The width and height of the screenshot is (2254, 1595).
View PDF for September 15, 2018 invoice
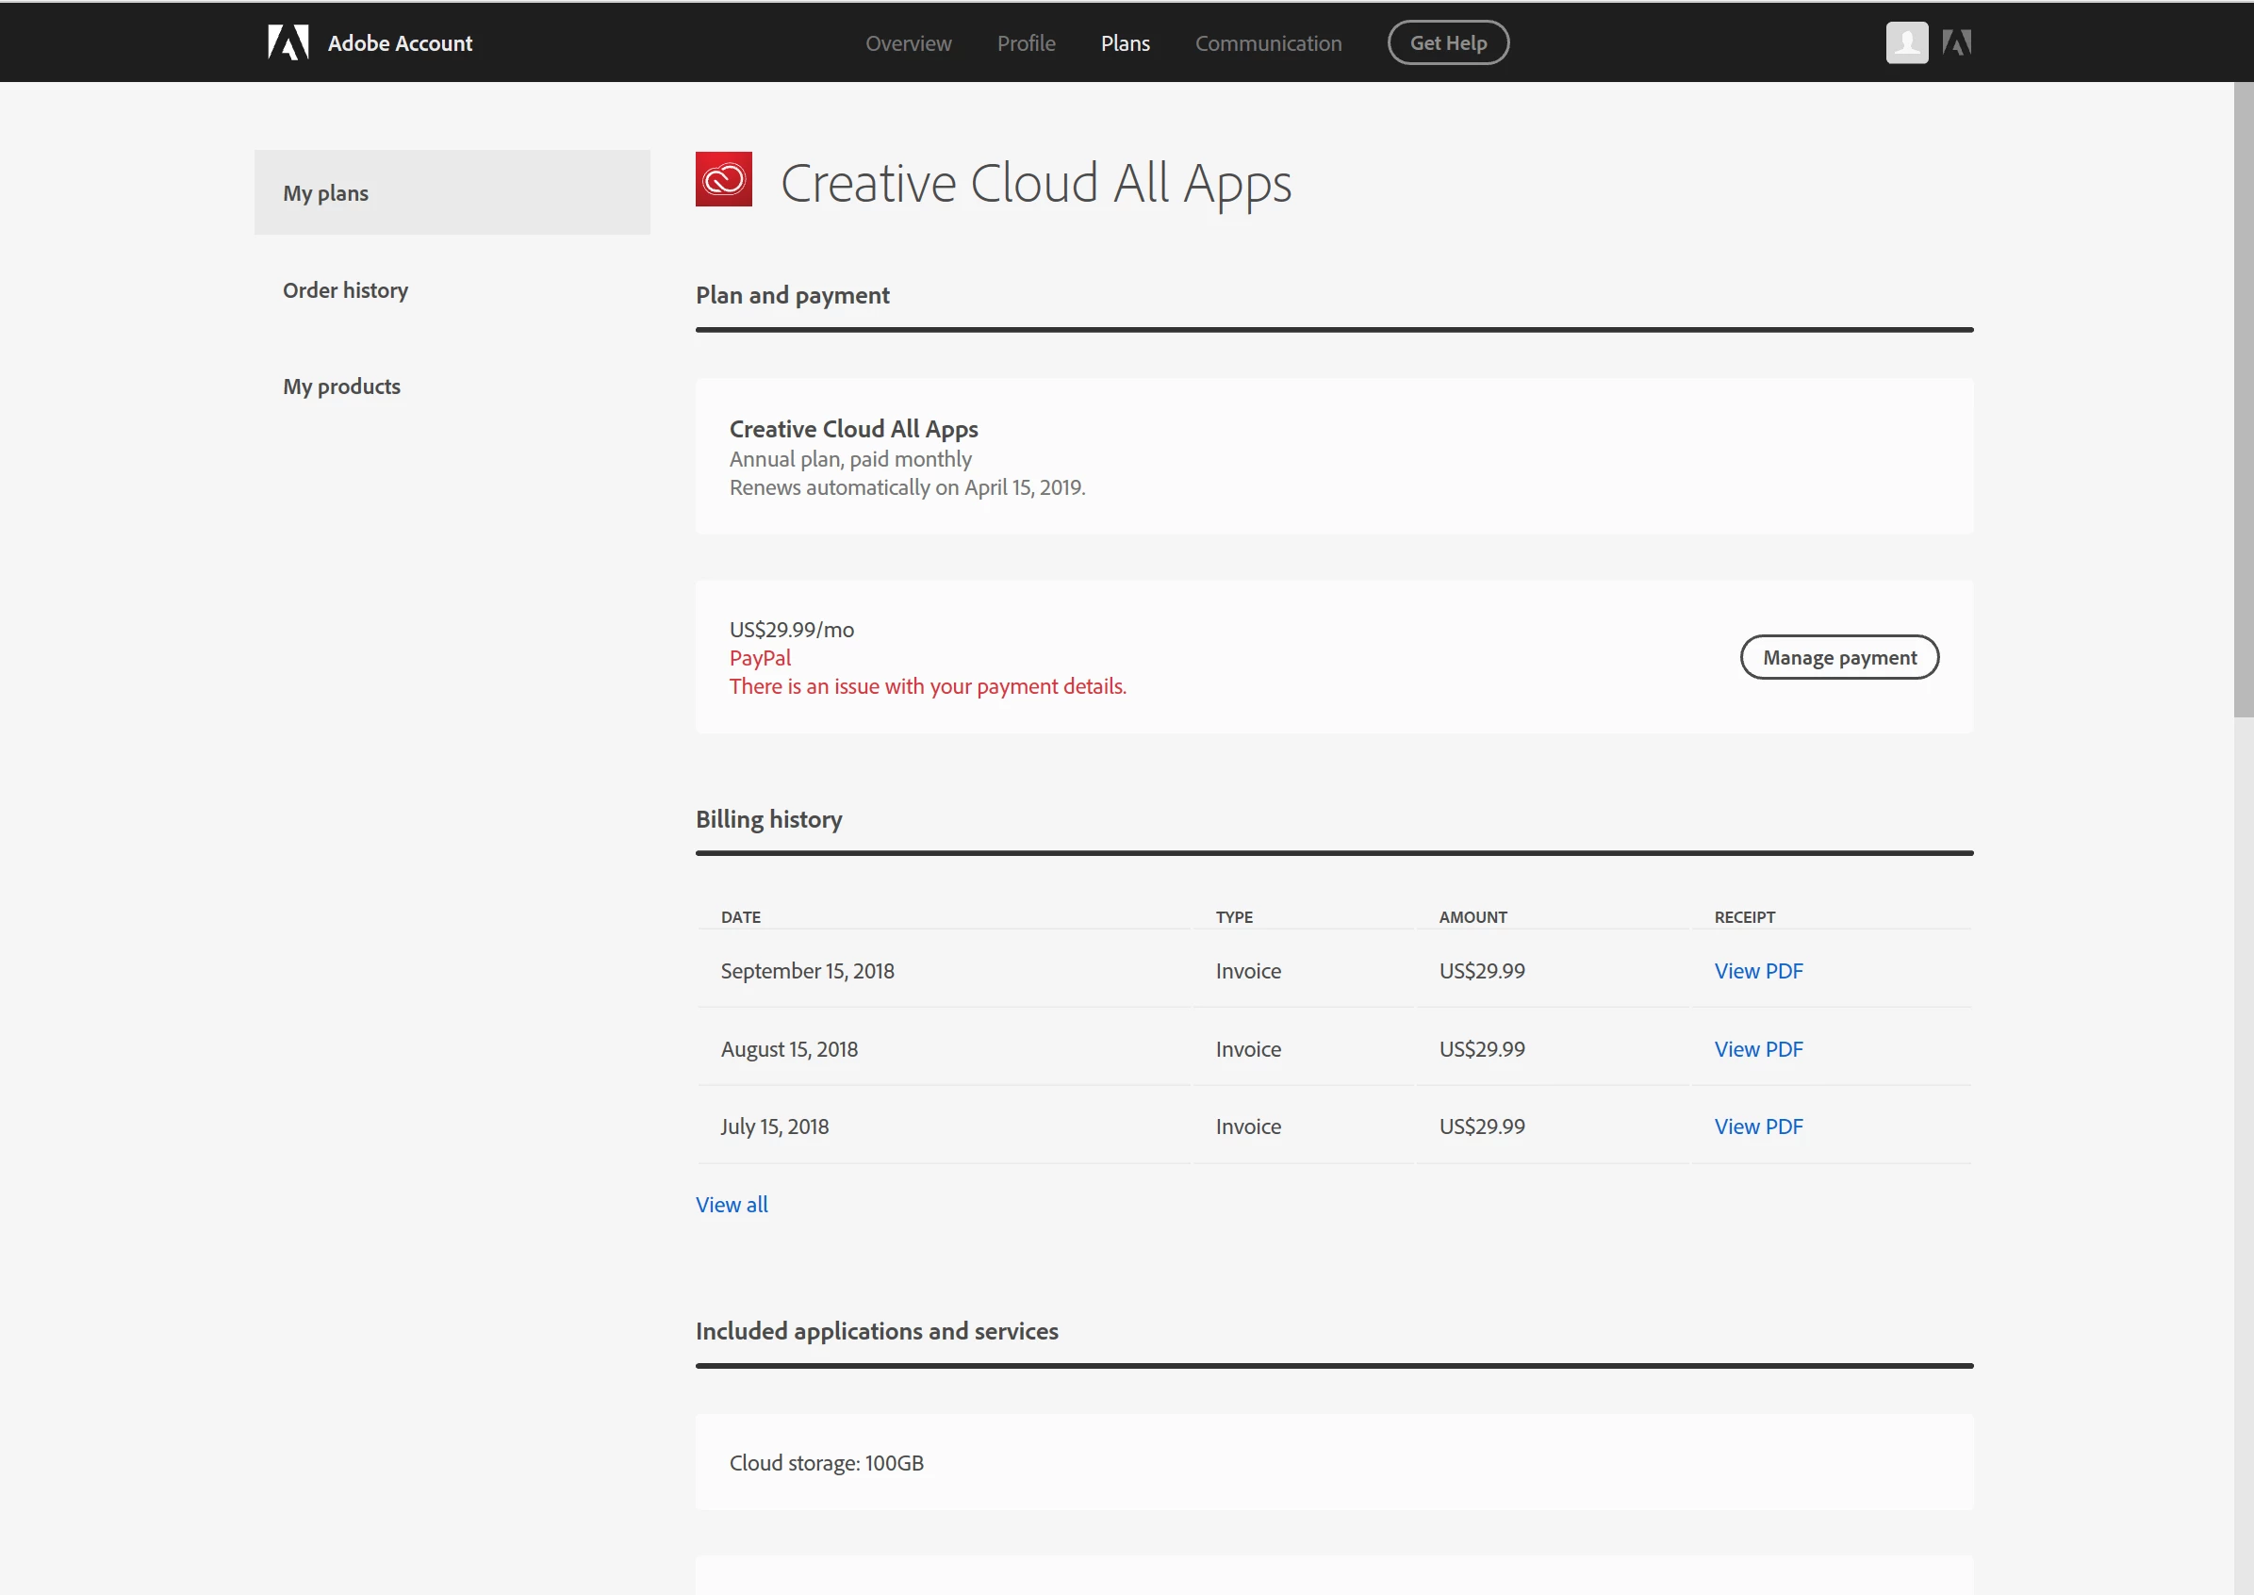point(1757,970)
